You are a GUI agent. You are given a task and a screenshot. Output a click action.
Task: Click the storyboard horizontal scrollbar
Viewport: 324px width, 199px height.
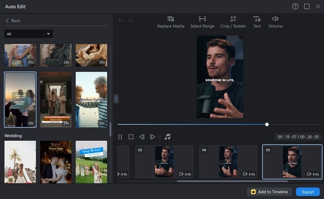[x=232, y=181]
